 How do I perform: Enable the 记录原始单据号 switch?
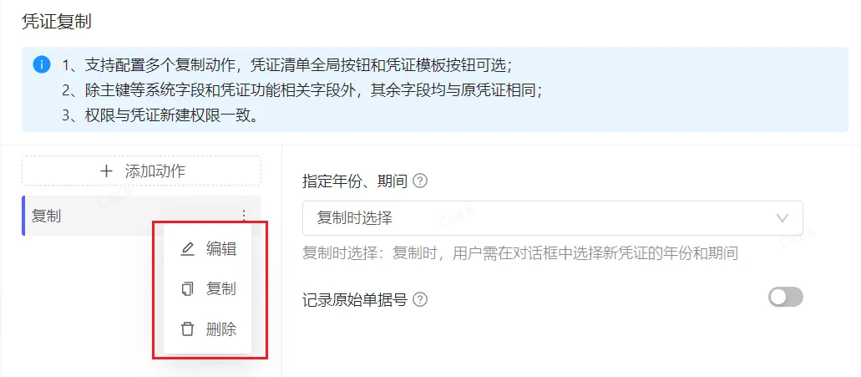coord(786,298)
